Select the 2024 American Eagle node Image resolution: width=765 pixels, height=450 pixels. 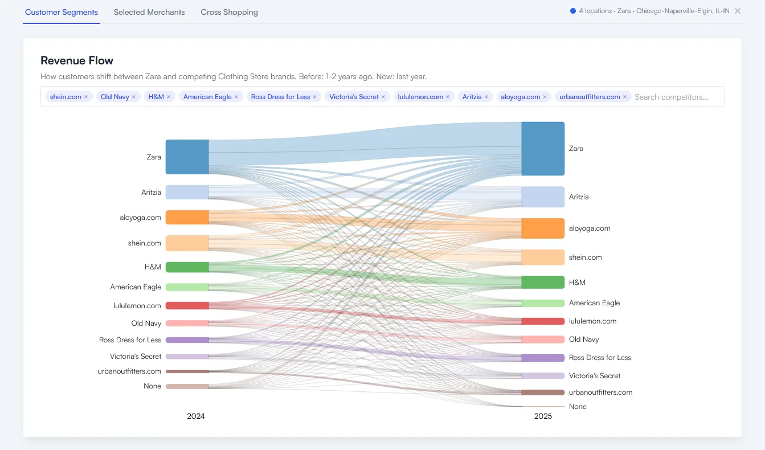tap(187, 287)
